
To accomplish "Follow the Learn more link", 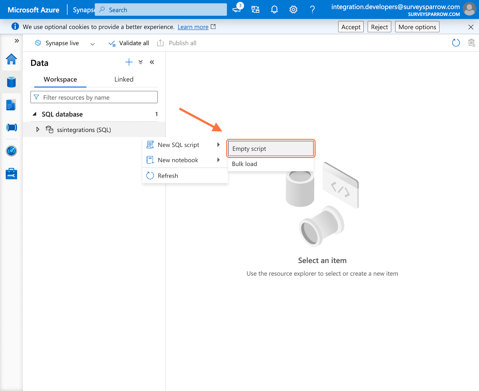I will 193,27.
